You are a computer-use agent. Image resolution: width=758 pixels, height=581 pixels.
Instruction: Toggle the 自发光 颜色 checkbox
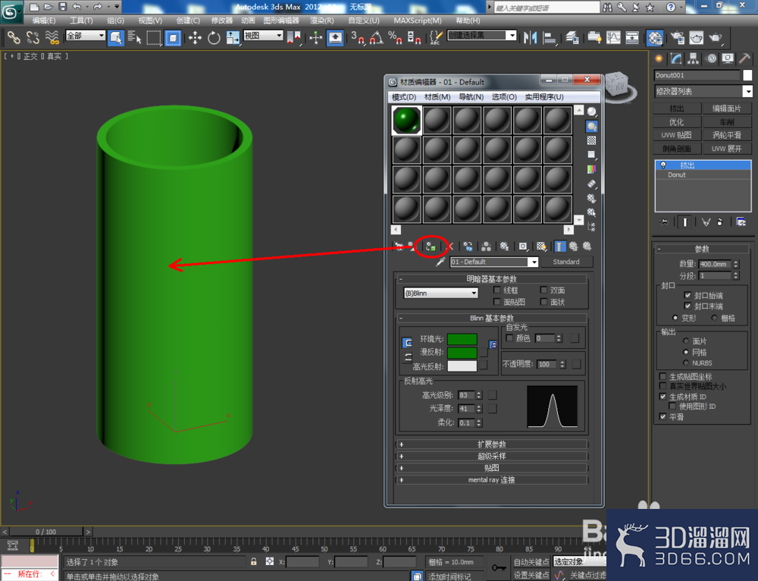pyautogui.click(x=509, y=338)
